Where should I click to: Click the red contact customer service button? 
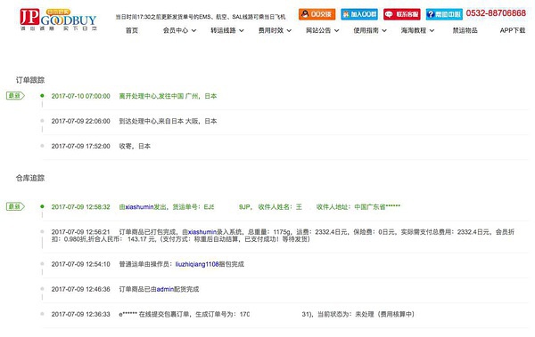click(401, 14)
